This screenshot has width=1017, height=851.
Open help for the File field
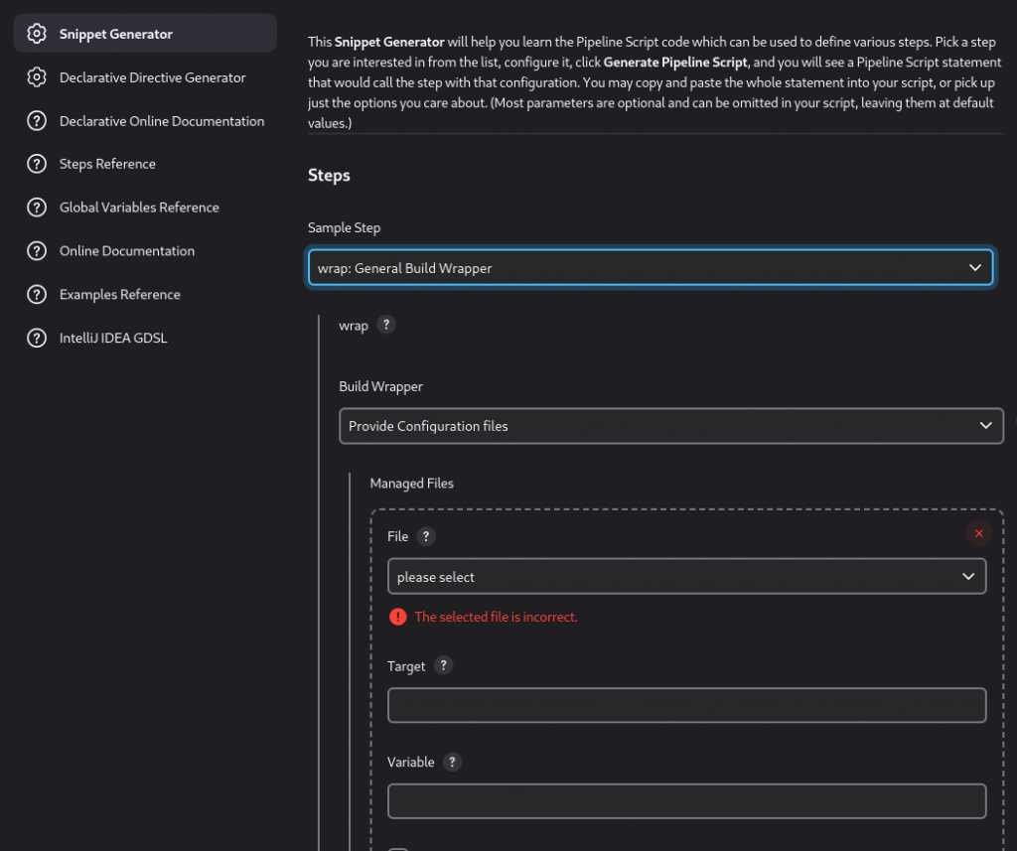[426, 535]
